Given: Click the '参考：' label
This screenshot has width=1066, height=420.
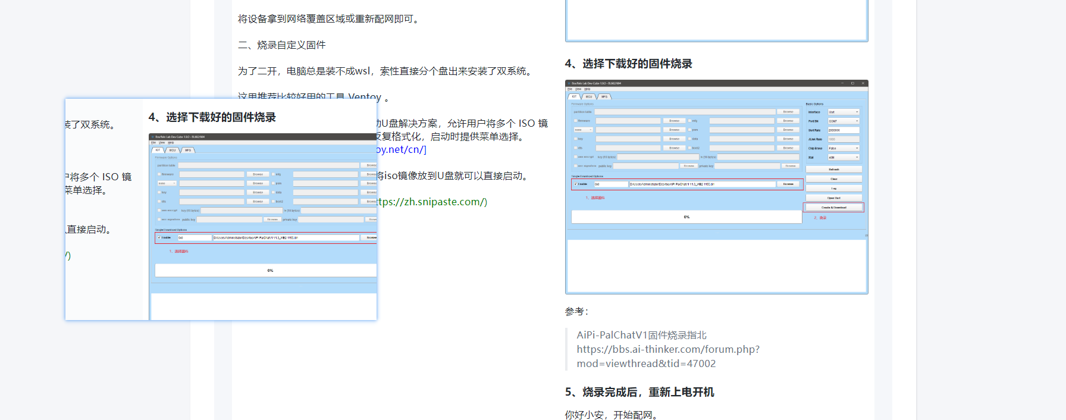Looking at the screenshot, I should [576, 311].
